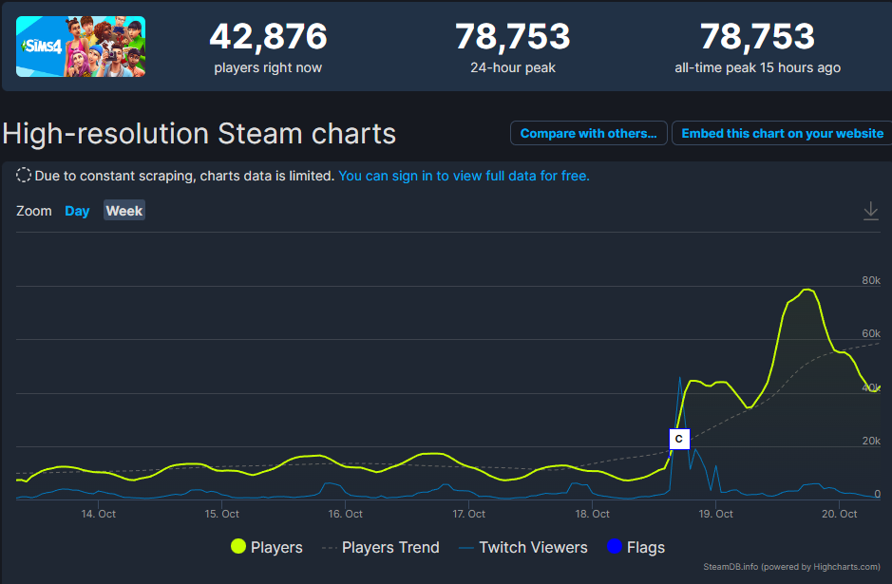Toggle the Flags series label
The width and height of the screenshot is (892, 584).
pyautogui.click(x=646, y=547)
